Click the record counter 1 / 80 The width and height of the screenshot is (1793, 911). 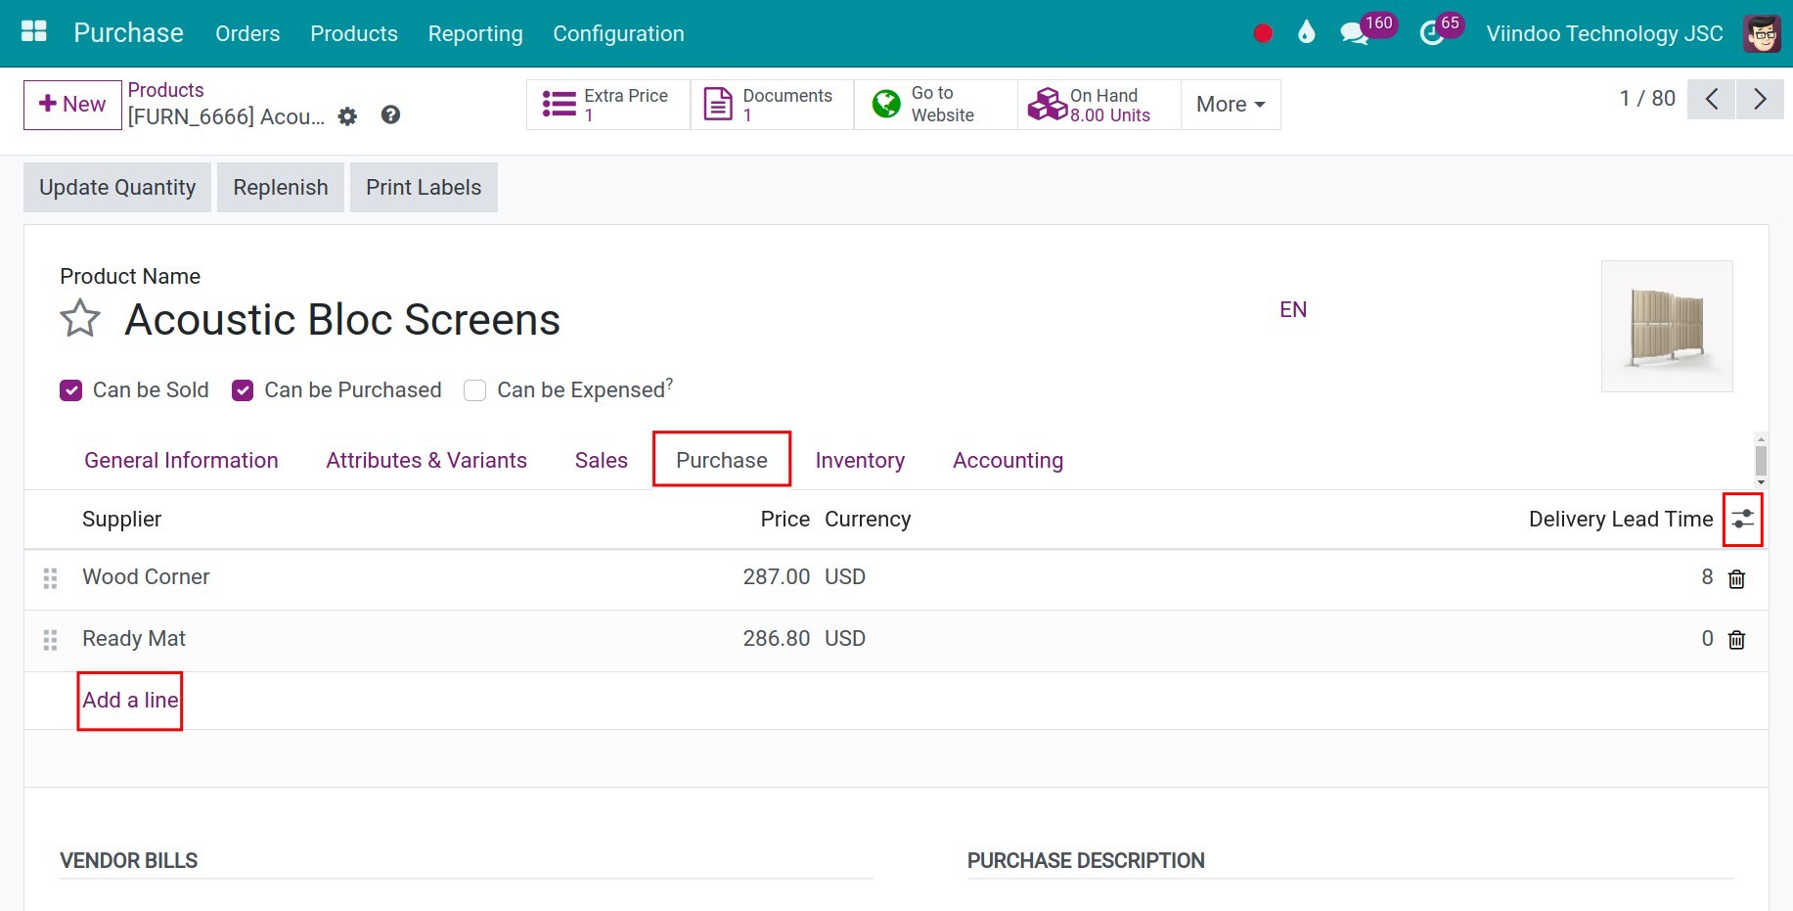pos(1647,99)
